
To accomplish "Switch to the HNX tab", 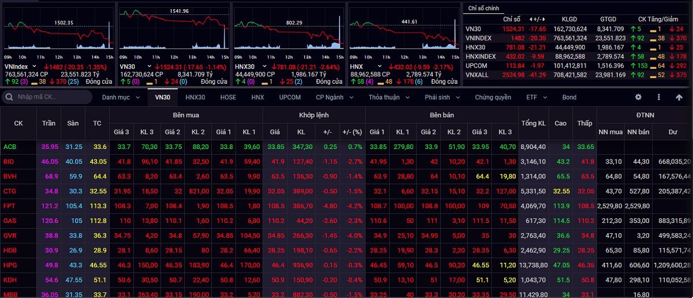I will click(x=258, y=97).
